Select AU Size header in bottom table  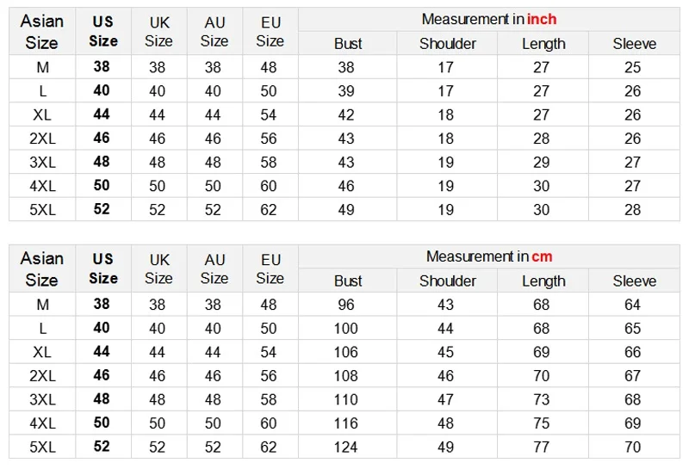214,268
